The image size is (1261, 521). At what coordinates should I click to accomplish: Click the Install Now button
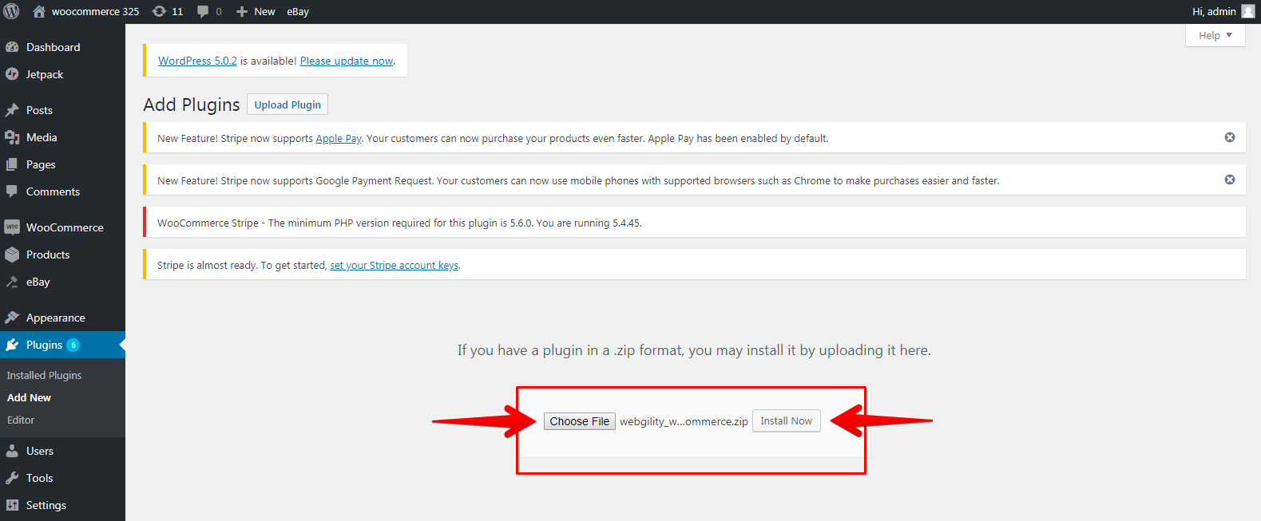coord(786,420)
